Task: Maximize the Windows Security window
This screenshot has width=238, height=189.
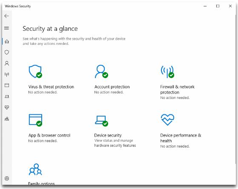Action: pos(218,6)
